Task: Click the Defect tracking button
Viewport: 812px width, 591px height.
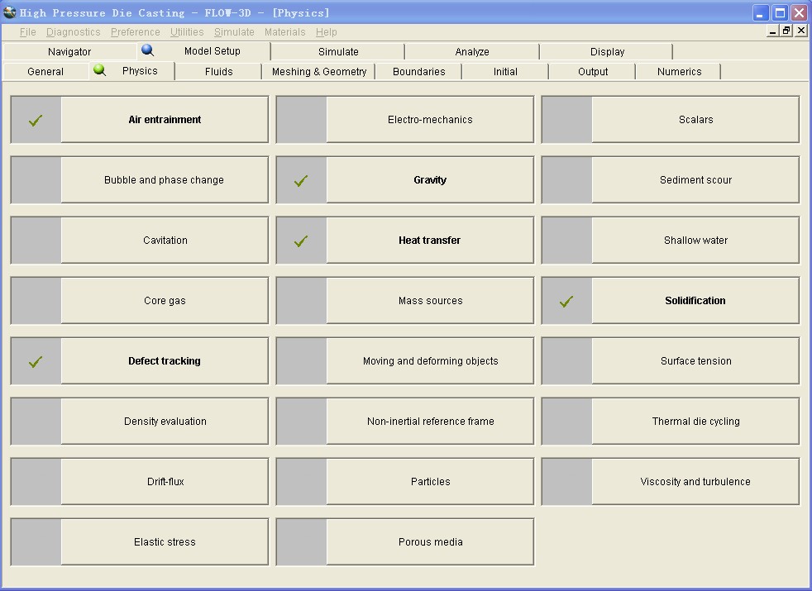Action: coord(164,361)
